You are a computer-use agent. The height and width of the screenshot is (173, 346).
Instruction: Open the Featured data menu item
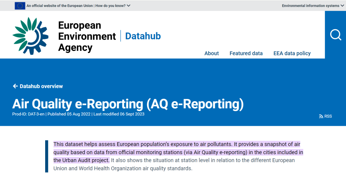[x=246, y=53]
